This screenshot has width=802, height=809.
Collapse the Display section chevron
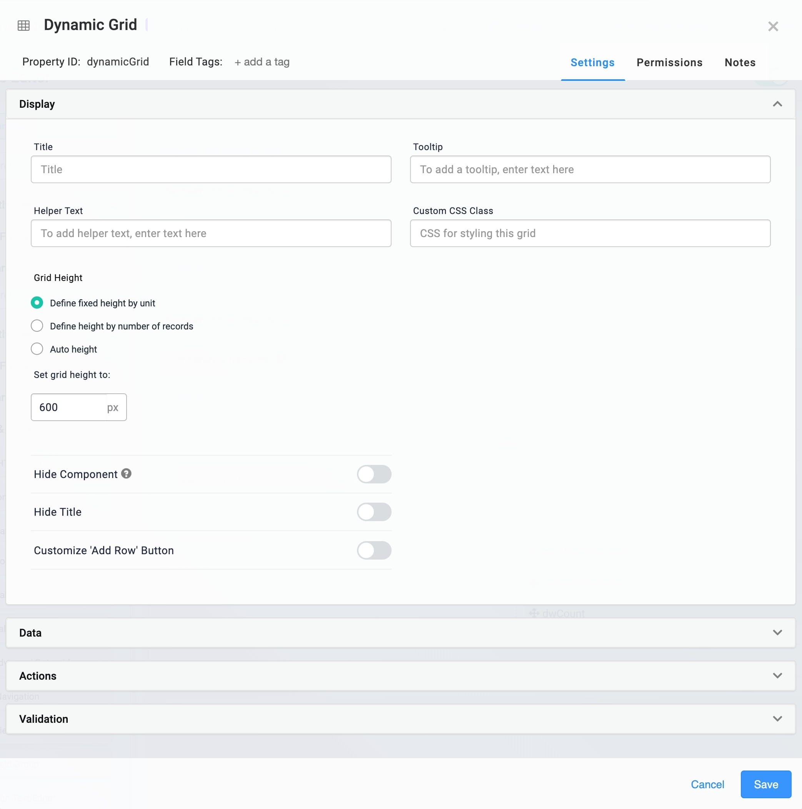pyautogui.click(x=777, y=104)
